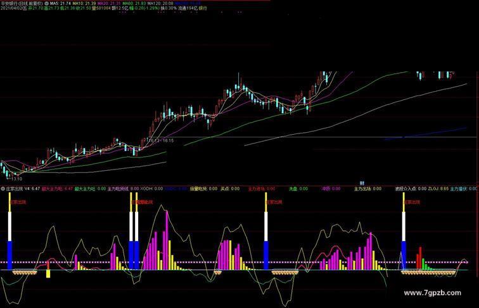Screen dimensions: 479x308
Task: Click the red bar near right end of indicator
Action: (420, 258)
